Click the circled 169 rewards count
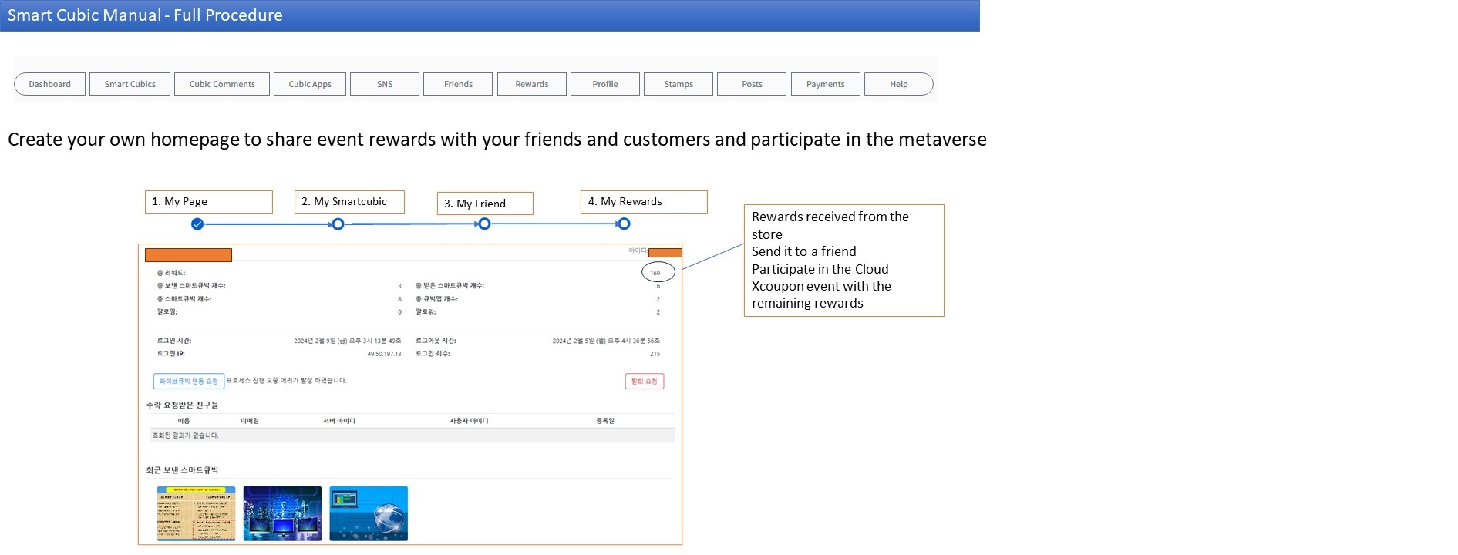1458x555 pixels. (x=657, y=273)
